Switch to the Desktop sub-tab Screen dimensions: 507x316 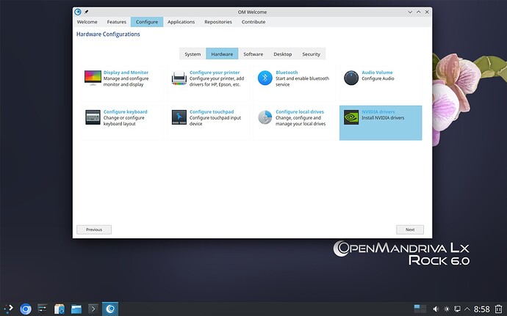(x=283, y=54)
